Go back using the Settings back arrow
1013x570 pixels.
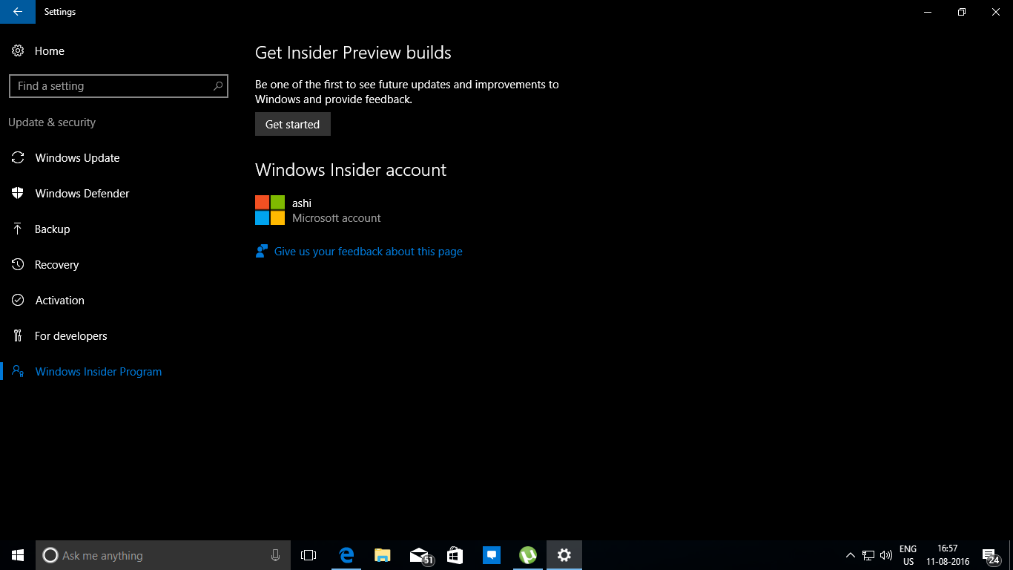coord(18,12)
